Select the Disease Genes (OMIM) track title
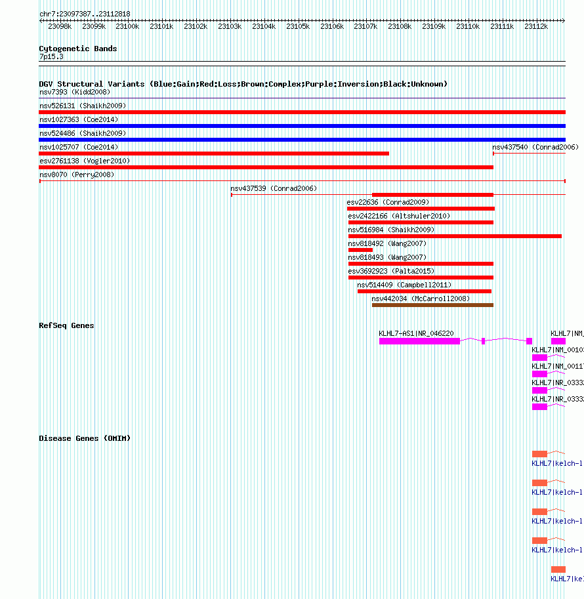The width and height of the screenshot is (584, 599). [x=85, y=438]
